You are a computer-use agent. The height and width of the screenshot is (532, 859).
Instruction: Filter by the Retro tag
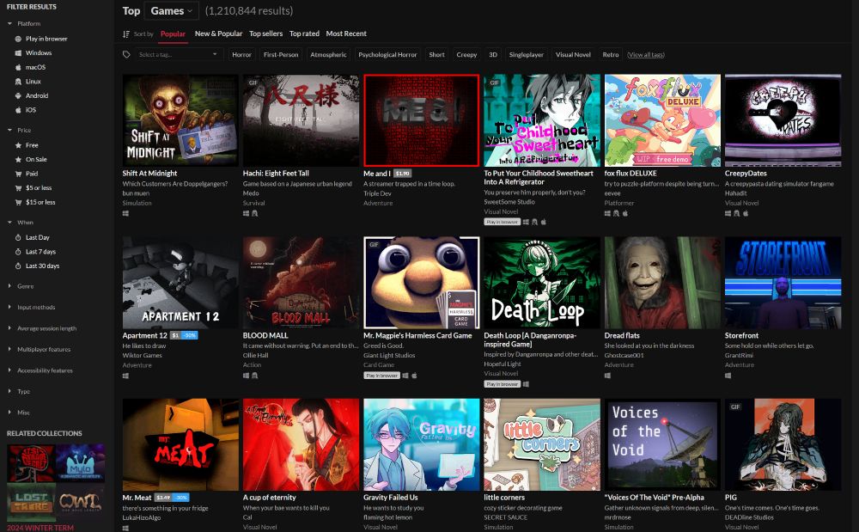[610, 55]
